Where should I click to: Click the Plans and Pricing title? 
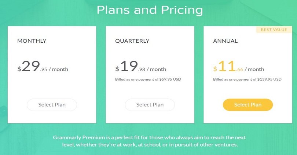pos(150,10)
